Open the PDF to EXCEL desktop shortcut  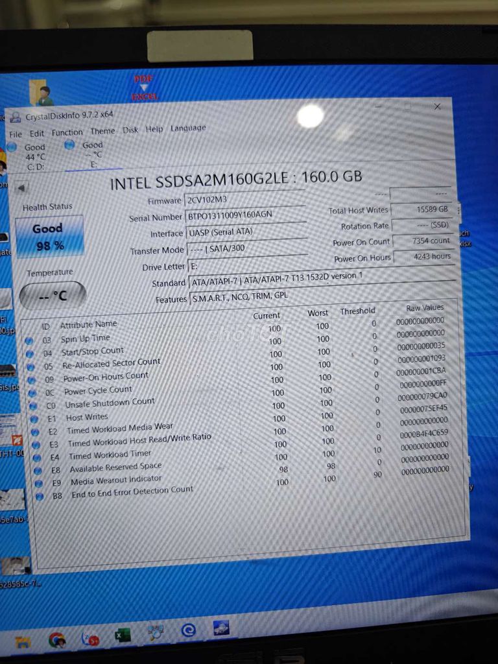coord(144,88)
